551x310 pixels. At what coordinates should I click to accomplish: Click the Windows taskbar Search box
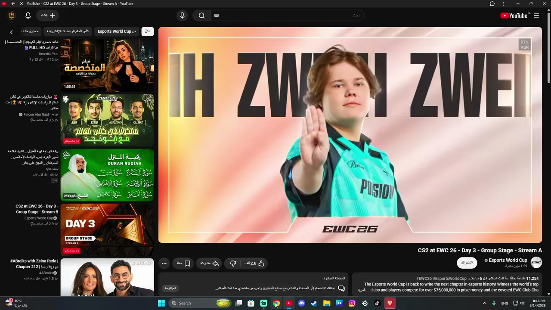click(x=200, y=303)
